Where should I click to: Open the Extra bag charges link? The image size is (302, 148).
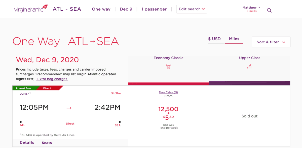(52, 79)
